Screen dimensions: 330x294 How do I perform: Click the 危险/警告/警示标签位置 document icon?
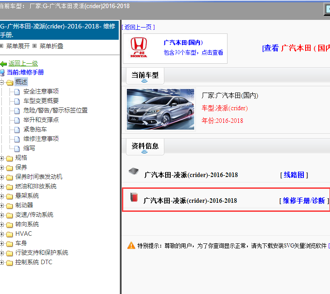(x=17, y=111)
